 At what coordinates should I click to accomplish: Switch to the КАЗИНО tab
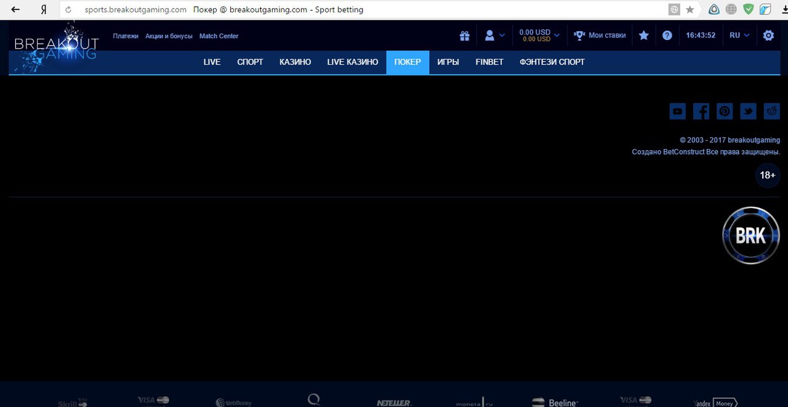[295, 62]
